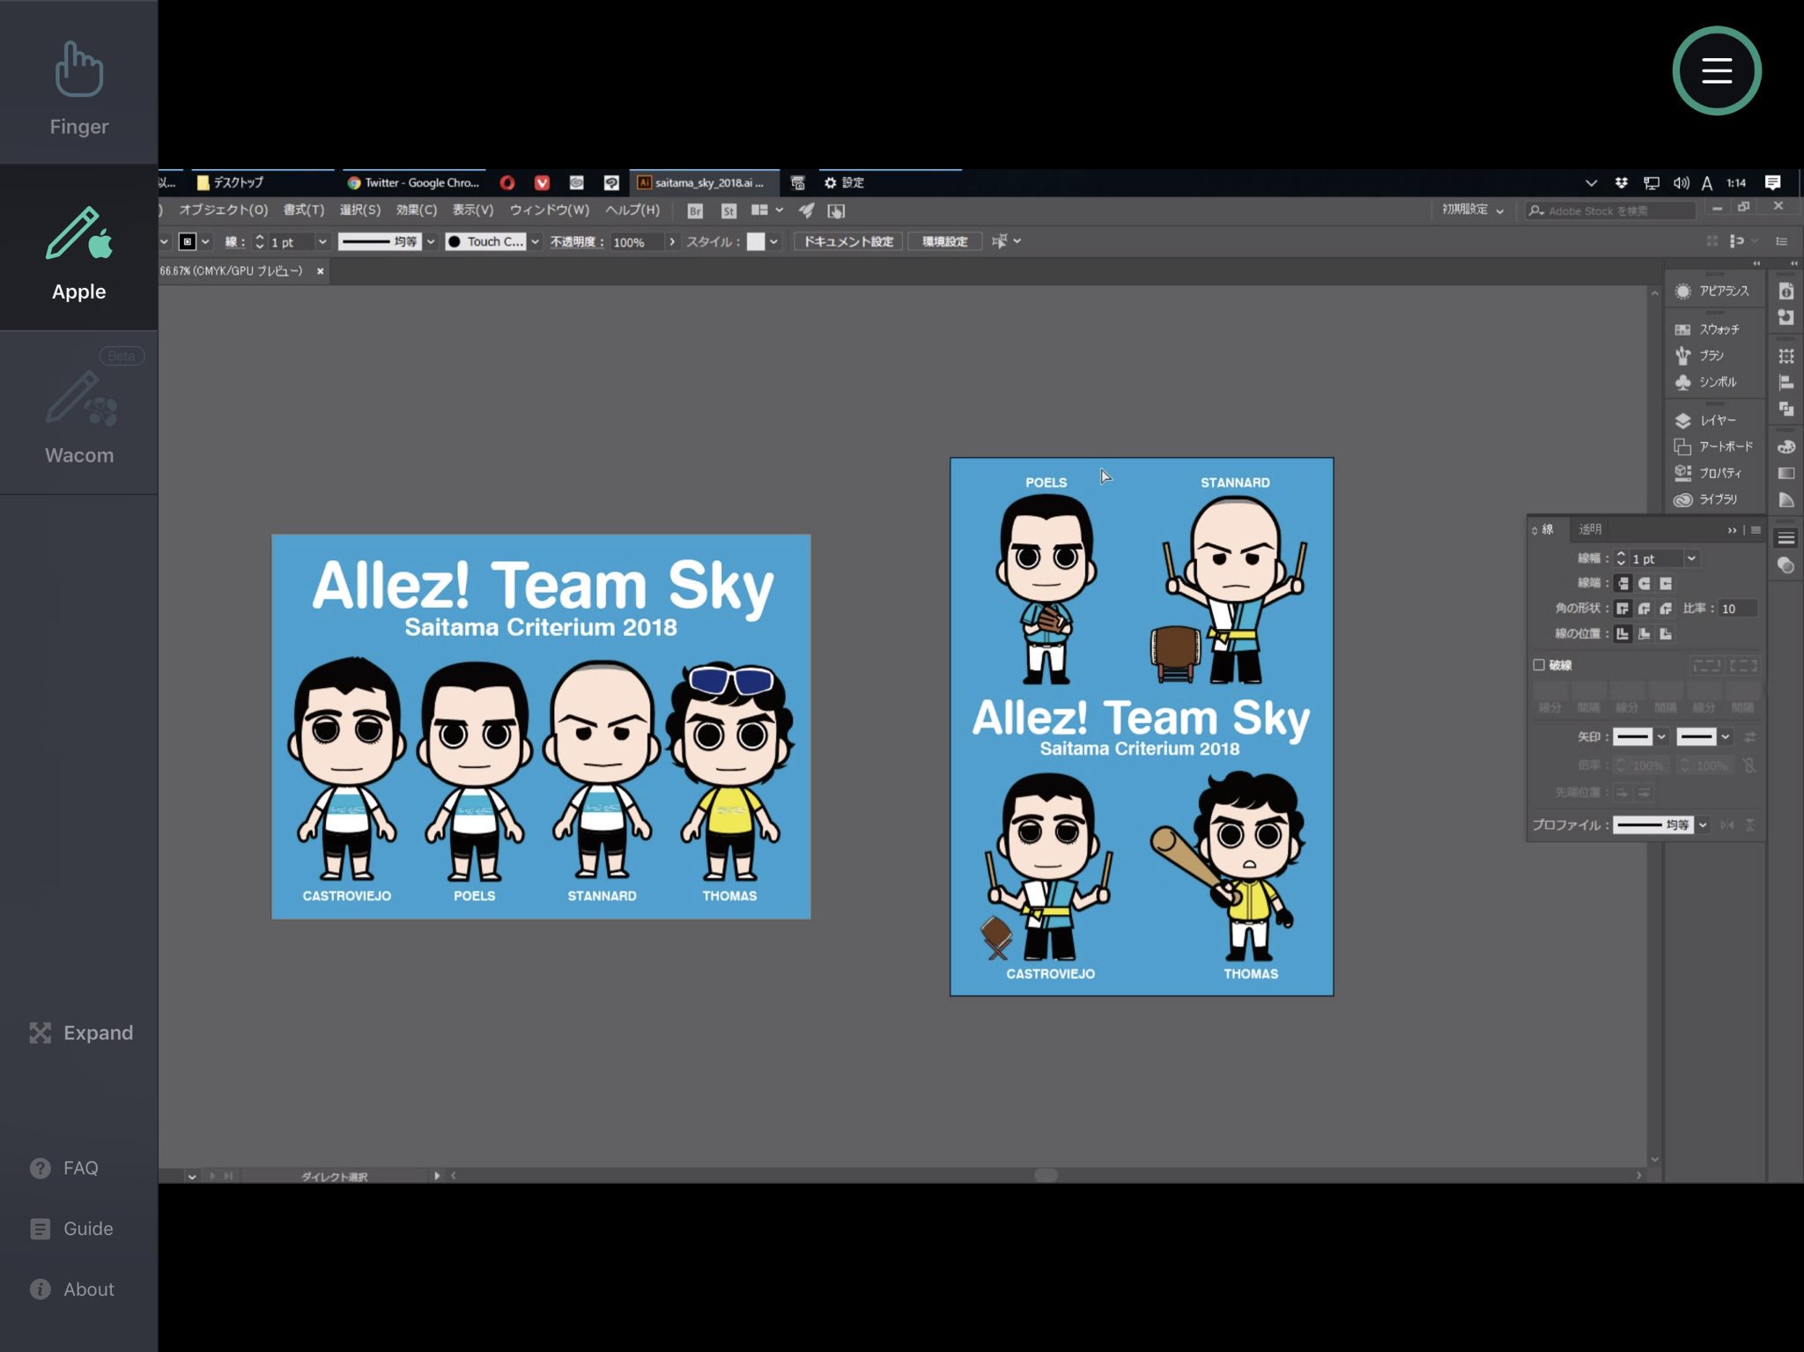Align stroke to inside
Viewport: 1804px width, 1352px height.
click(x=1644, y=634)
